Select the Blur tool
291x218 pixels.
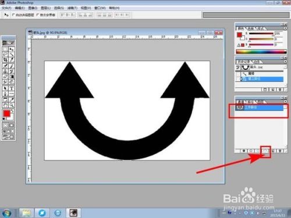5,81
